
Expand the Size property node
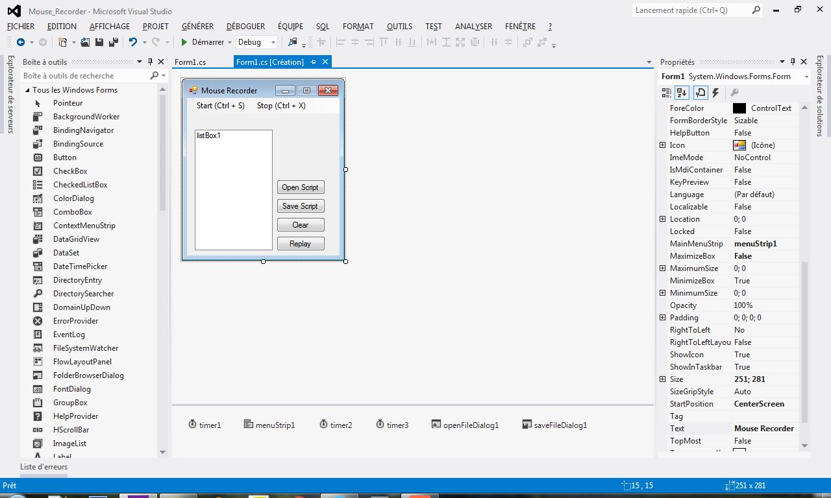[x=662, y=379]
